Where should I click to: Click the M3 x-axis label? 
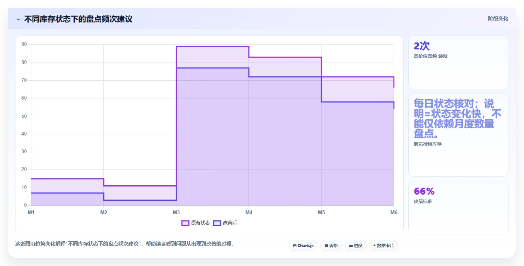[x=176, y=212]
